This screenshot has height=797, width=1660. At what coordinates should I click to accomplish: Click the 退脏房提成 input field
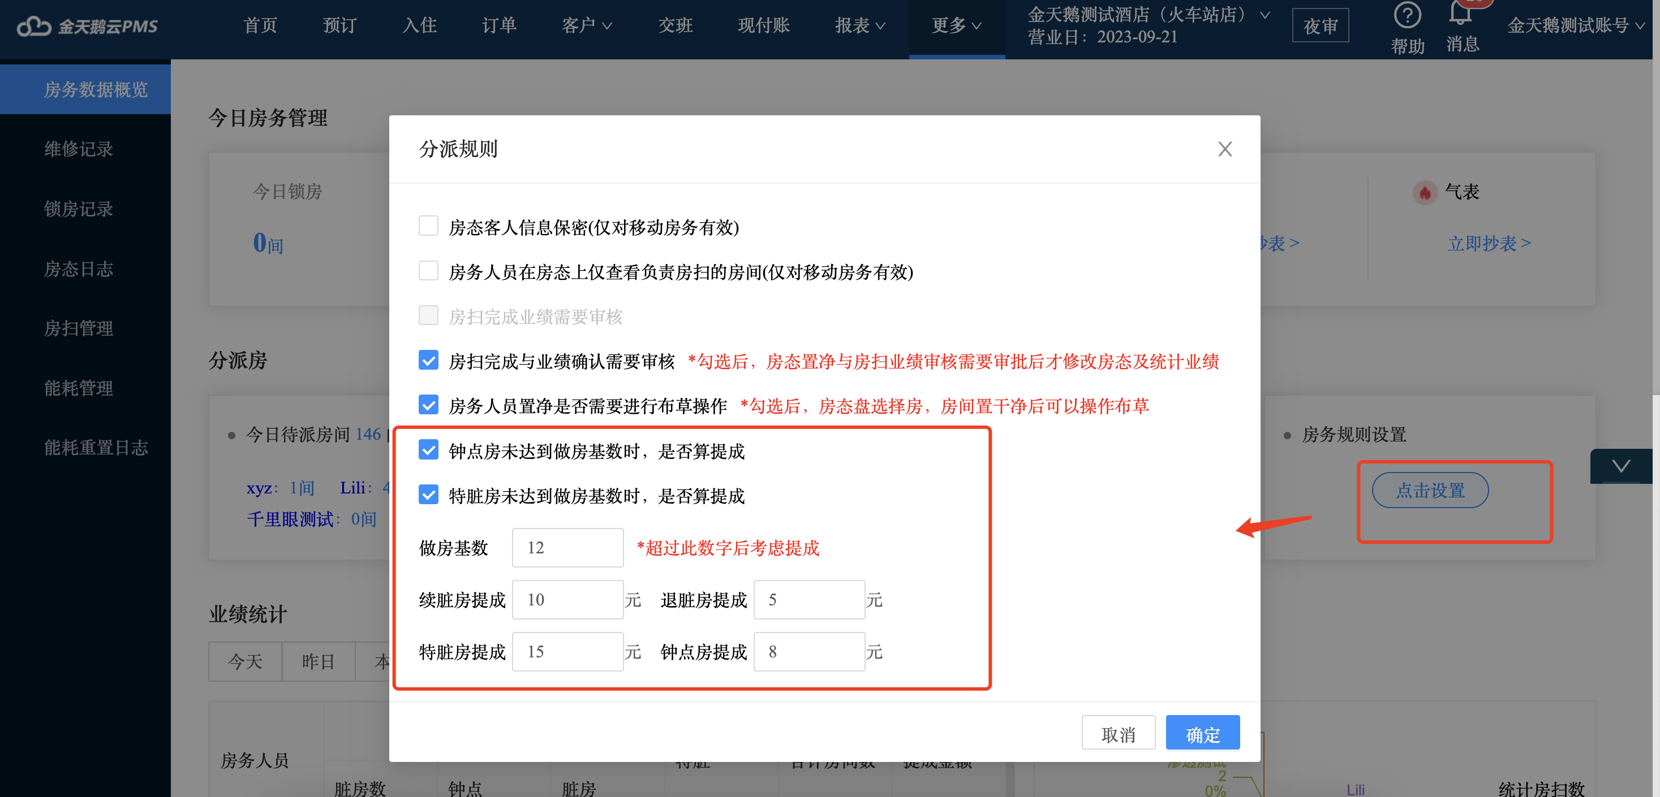[810, 600]
